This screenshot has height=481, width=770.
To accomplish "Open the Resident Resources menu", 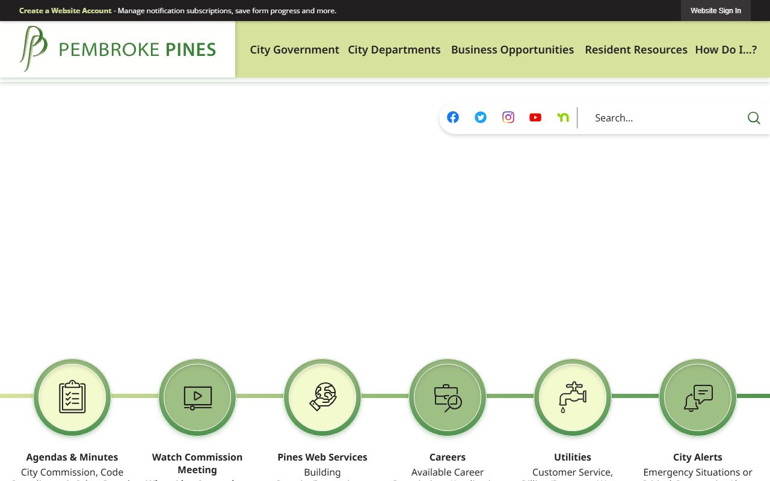I will point(636,50).
